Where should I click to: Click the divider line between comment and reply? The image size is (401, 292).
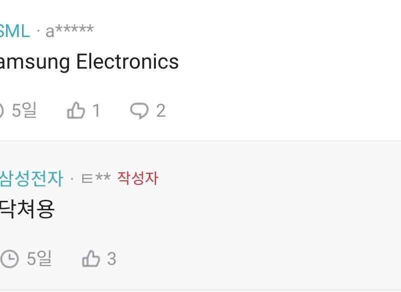[x=200, y=141]
